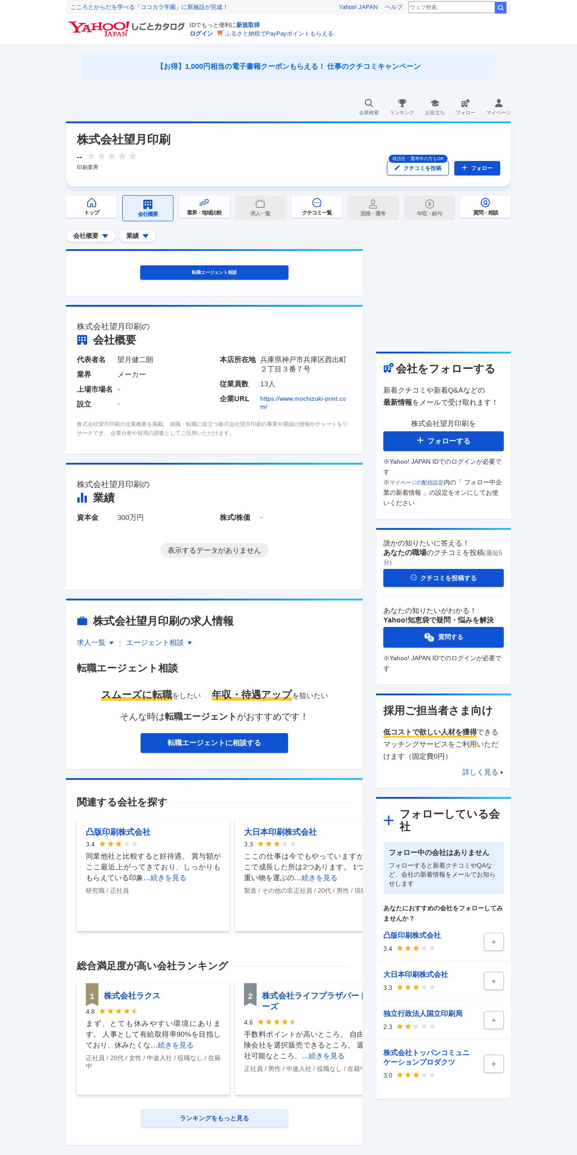Viewport: 577px width, 1155px height.
Task: Open the お役立ち graduation cap icon
Action: pyautogui.click(x=435, y=107)
